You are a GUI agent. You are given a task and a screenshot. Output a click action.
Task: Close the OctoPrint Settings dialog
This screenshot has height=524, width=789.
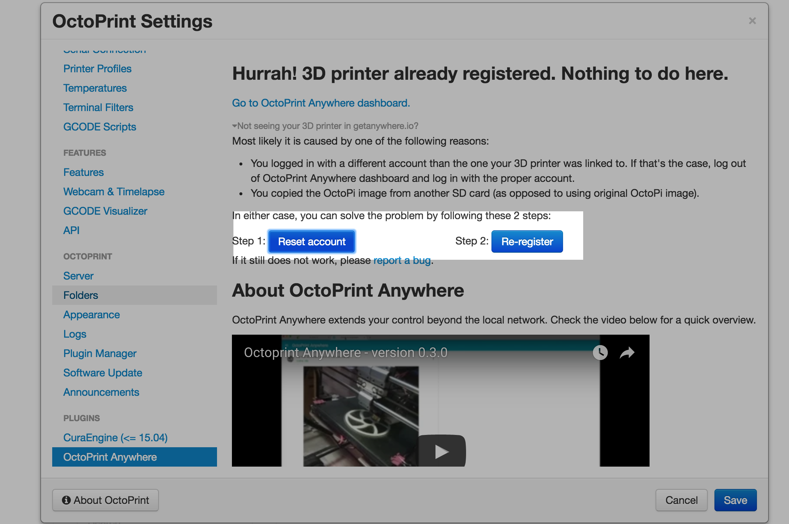coord(752,21)
